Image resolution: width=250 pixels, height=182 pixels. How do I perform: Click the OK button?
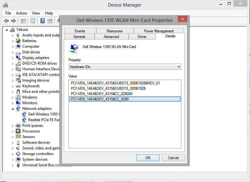pyautogui.click(x=148, y=158)
